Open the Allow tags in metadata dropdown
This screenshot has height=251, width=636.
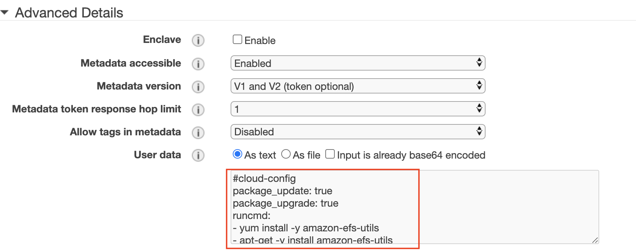(x=358, y=132)
